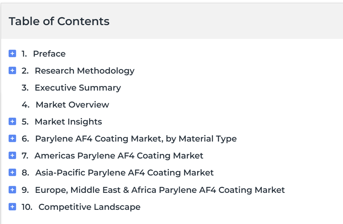The image size is (343, 224).
Task: Click the Table of Contents heading
Action: click(x=59, y=21)
